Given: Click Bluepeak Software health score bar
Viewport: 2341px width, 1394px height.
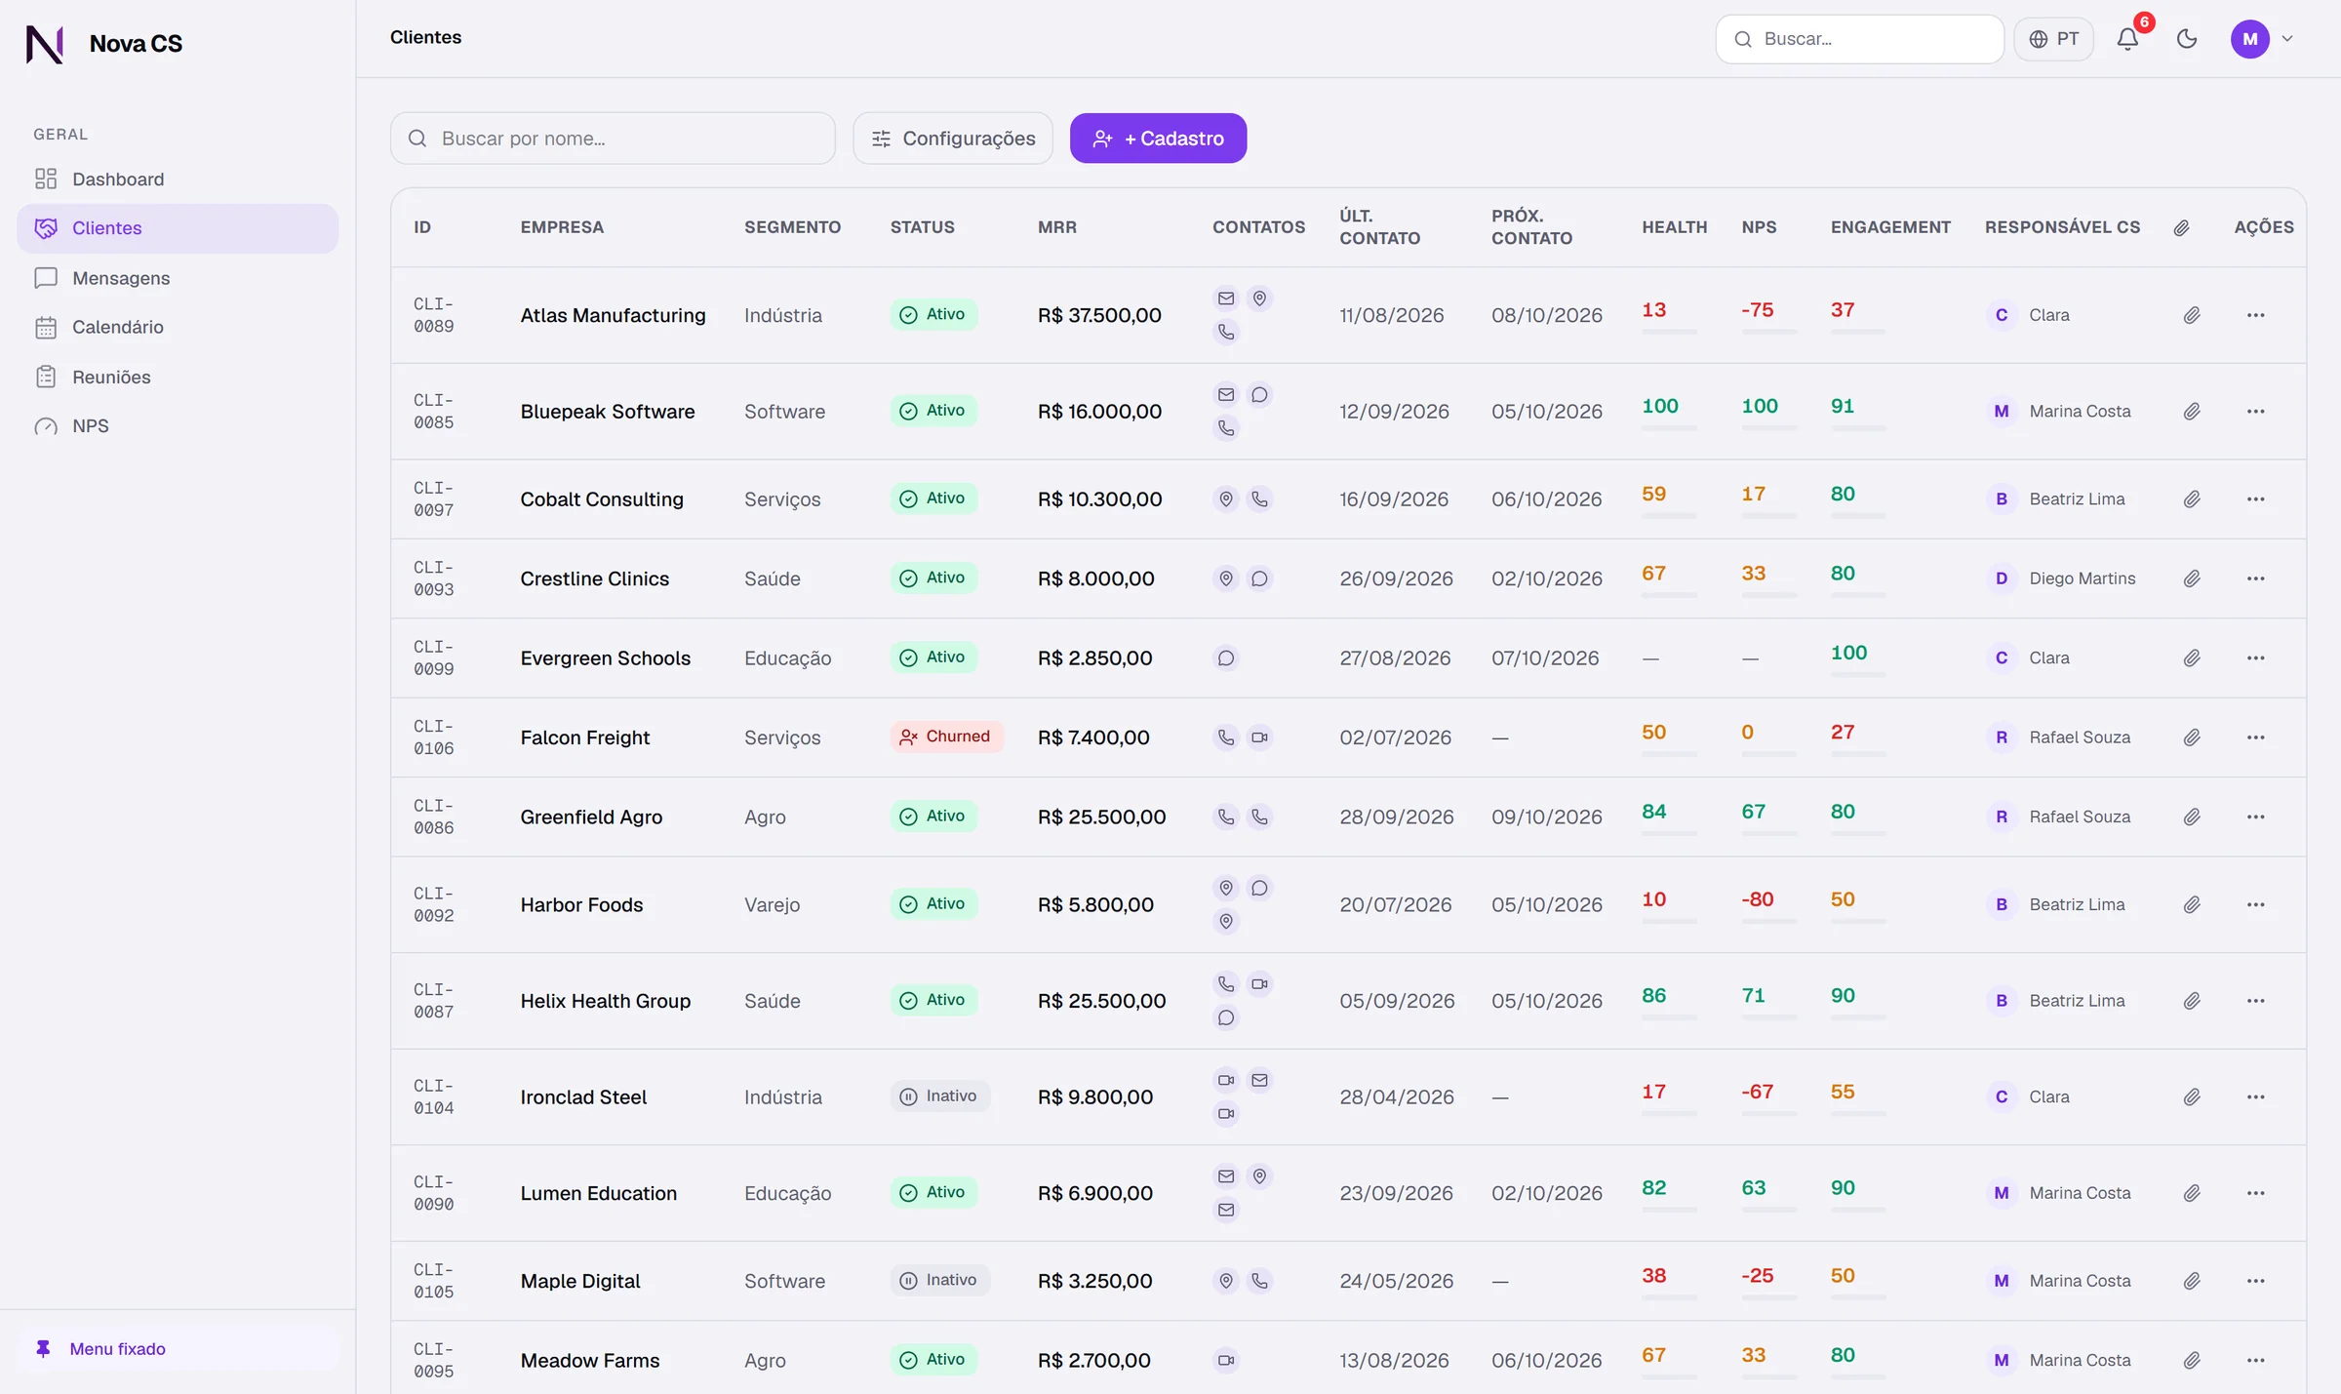Looking at the screenshot, I should [1669, 428].
